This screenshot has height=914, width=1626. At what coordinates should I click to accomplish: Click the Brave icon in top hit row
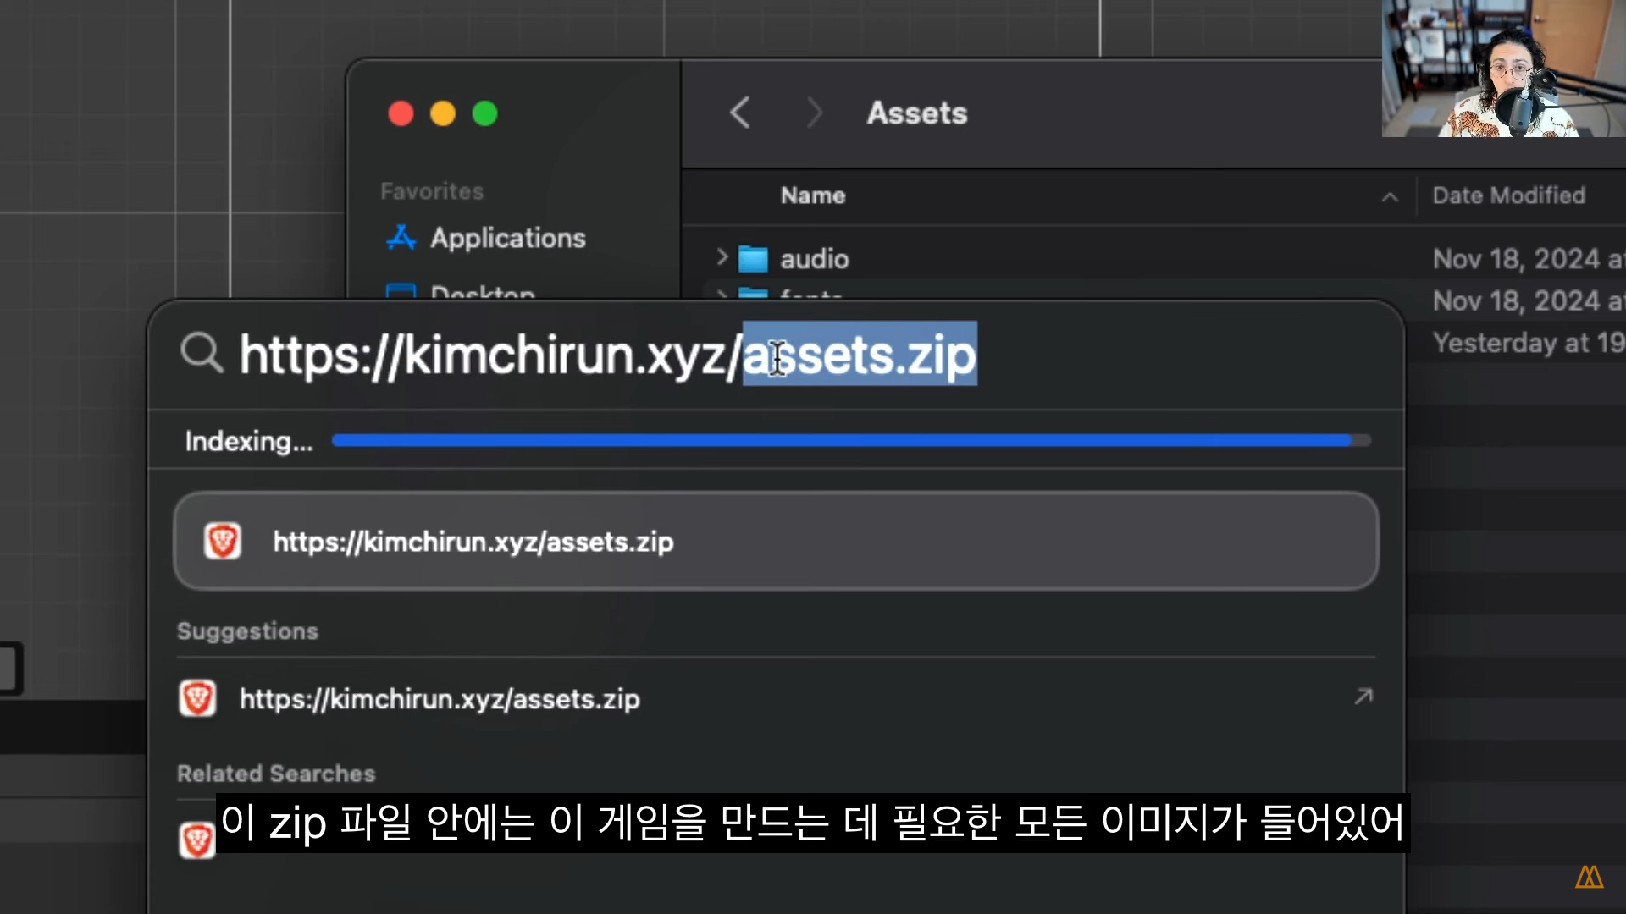(x=223, y=541)
